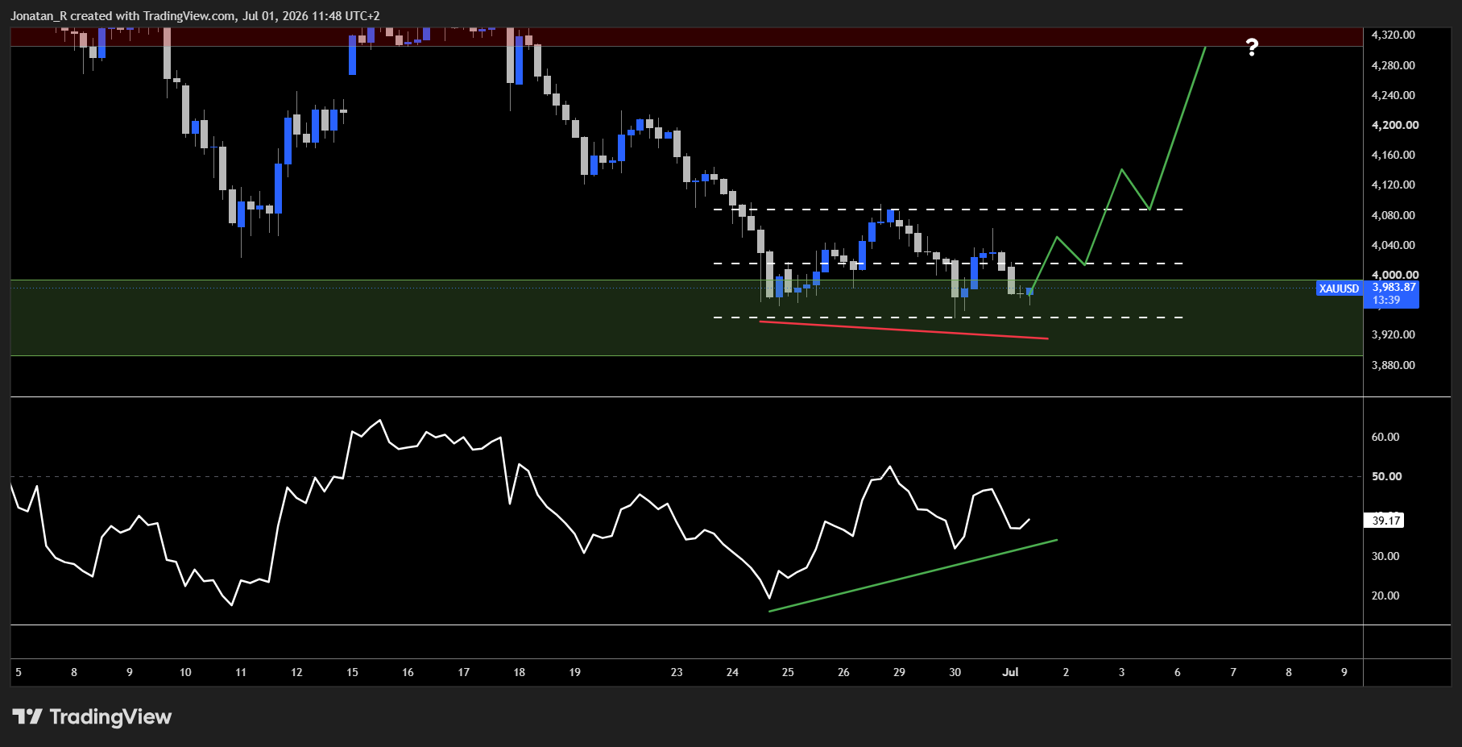1462x747 pixels.
Task: Click the 4,160.00 price axis label
Action: [1393, 155]
